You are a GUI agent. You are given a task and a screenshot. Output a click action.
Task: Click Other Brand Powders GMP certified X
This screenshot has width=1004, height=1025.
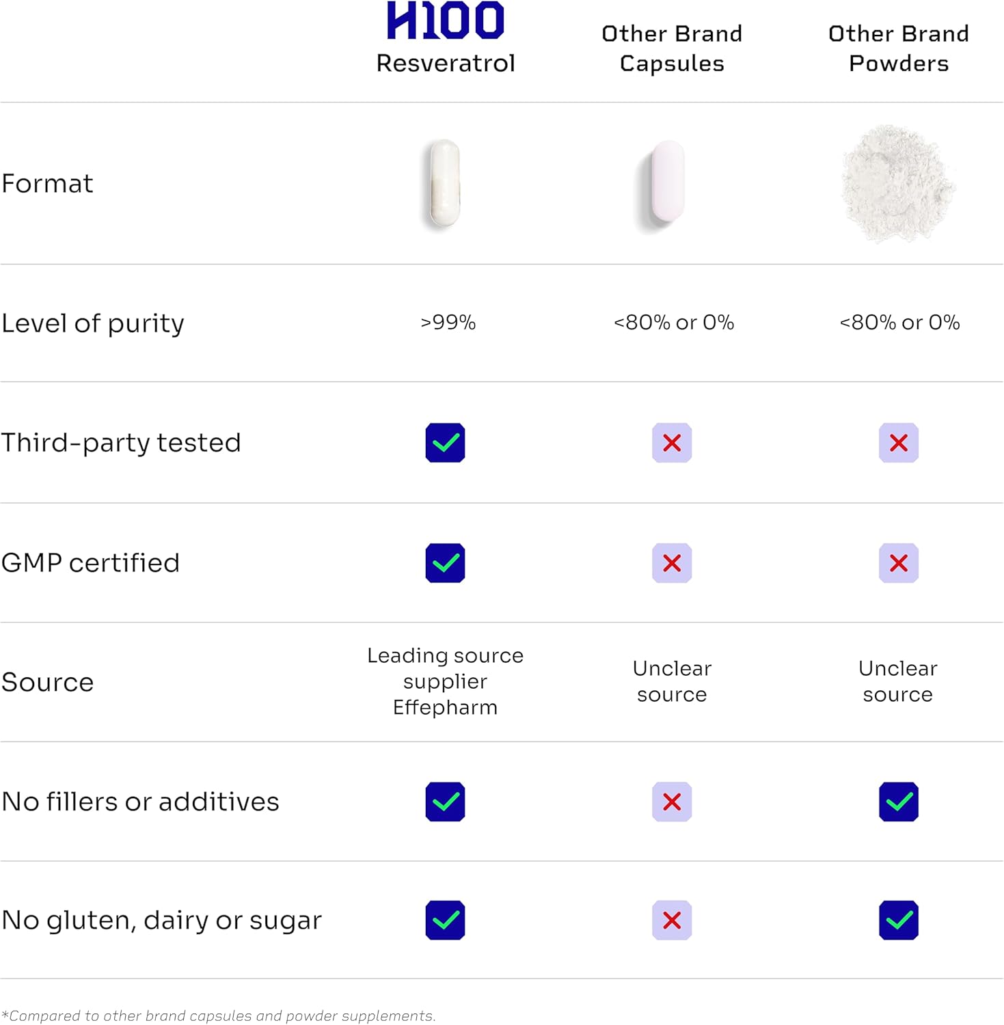click(898, 563)
